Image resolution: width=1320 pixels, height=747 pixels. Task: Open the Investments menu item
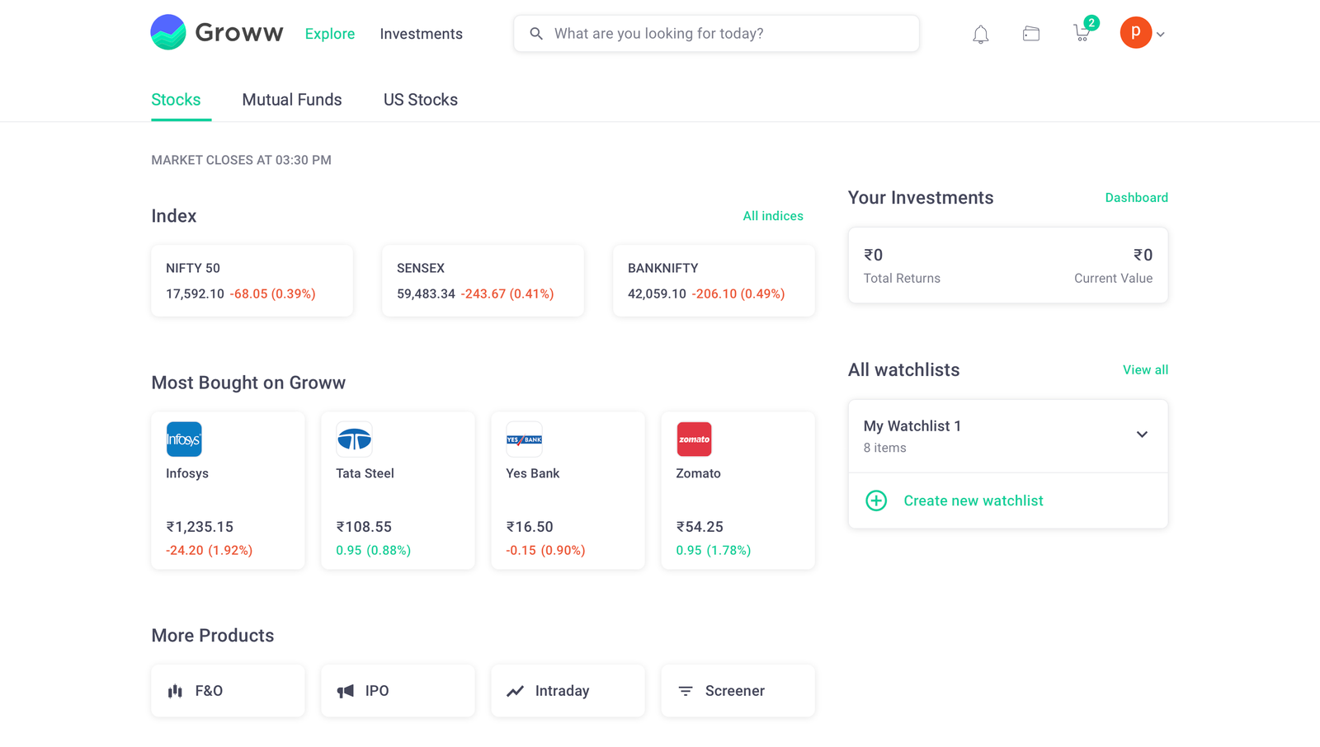click(421, 34)
